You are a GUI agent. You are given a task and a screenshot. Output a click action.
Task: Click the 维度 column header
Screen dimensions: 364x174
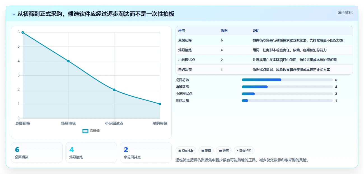pyautogui.click(x=182, y=31)
